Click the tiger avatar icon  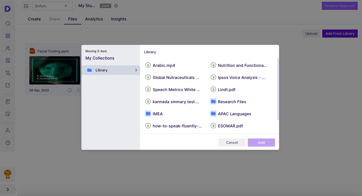[x=8, y=174]
